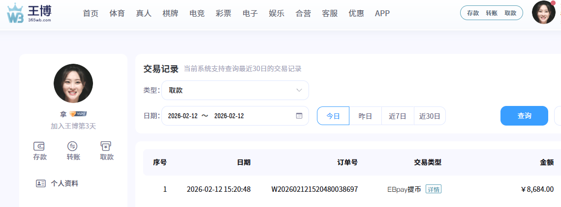Click 转账 in the header pill
The image size is (561, 207).
[492, 13]
